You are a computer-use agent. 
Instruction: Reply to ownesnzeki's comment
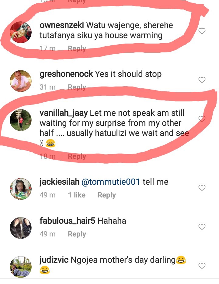click(77, 48)
